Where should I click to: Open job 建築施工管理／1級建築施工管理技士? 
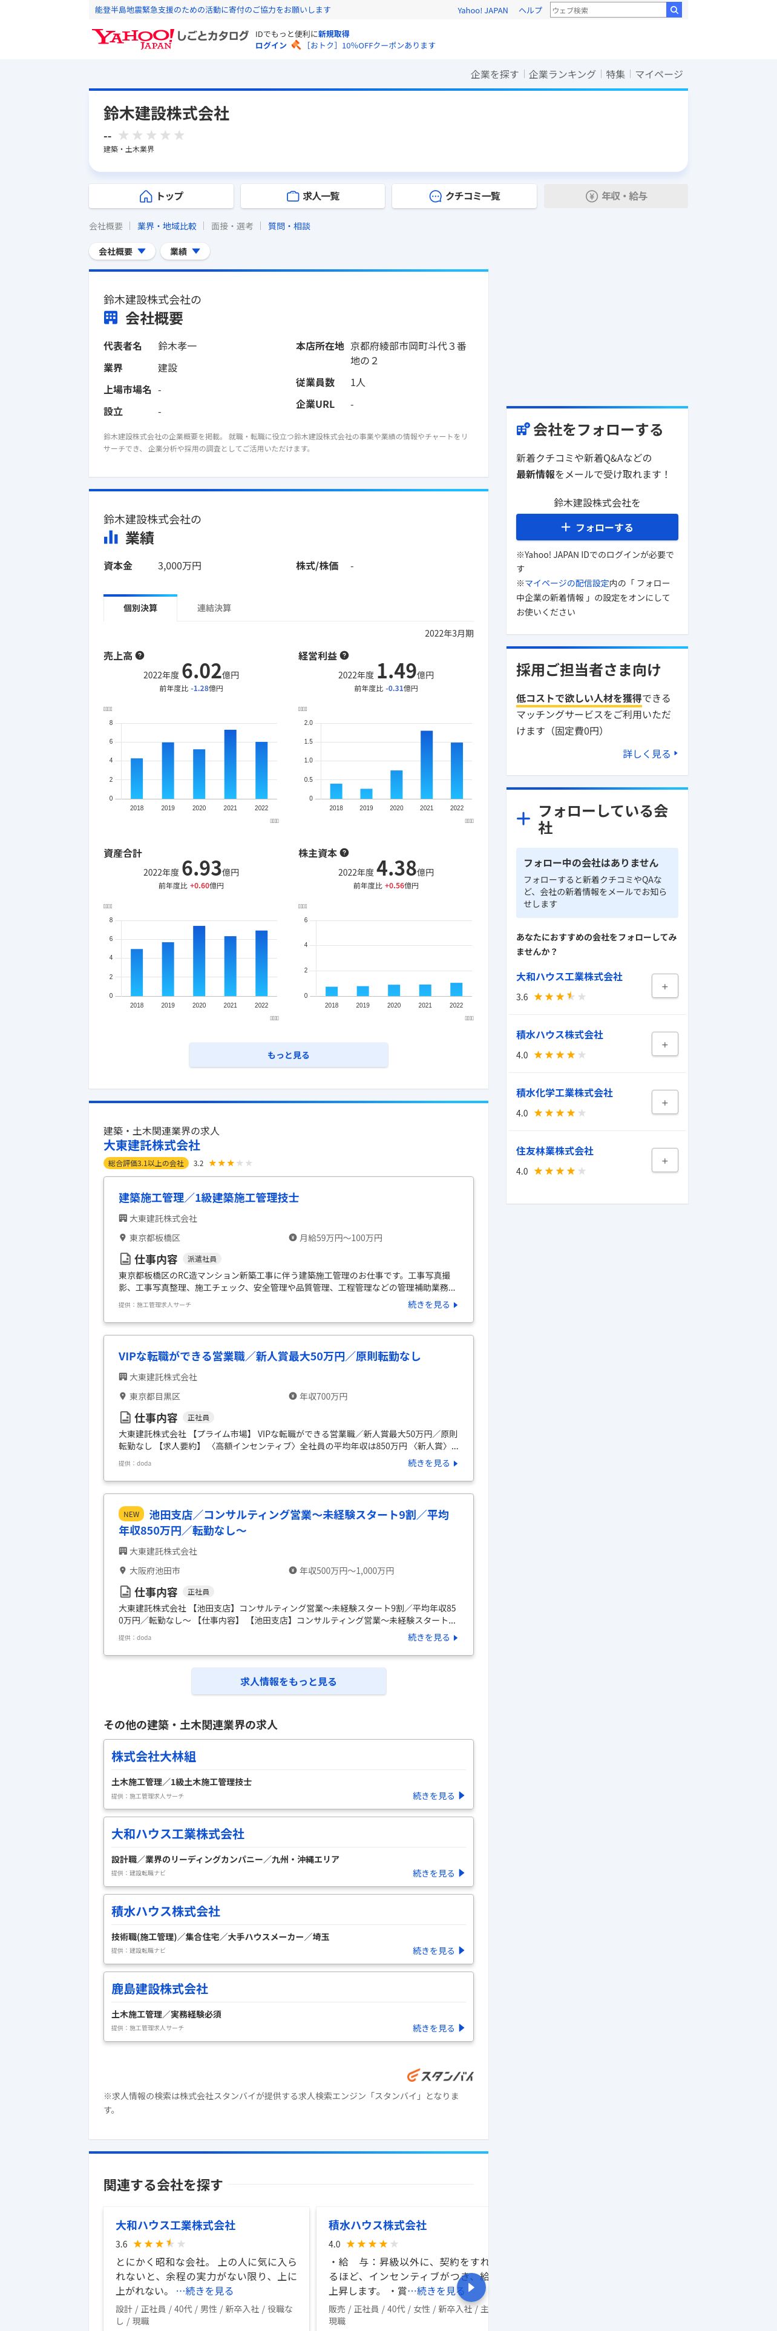pos(208,1197)
